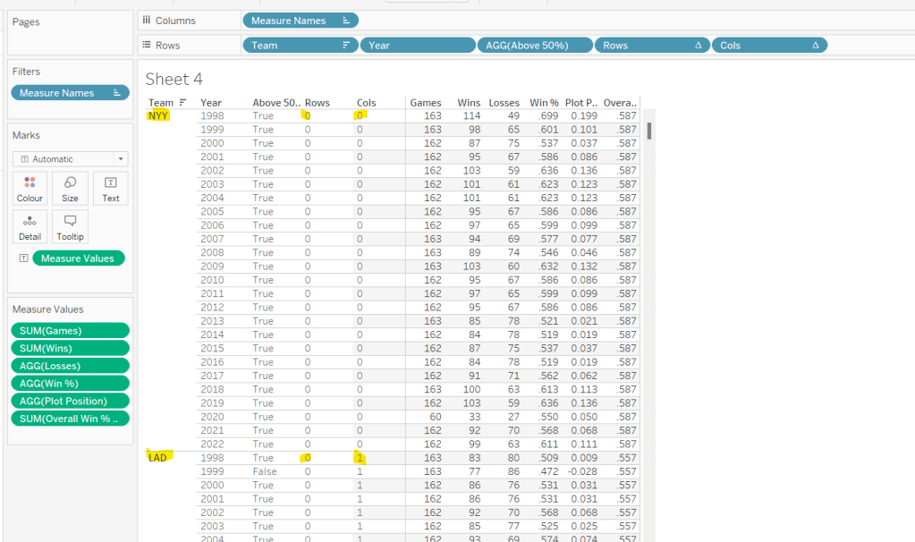The image size is (915, 542).
Task: Click the AGG(Plot Position) measure pill
Action: (70, 401)
